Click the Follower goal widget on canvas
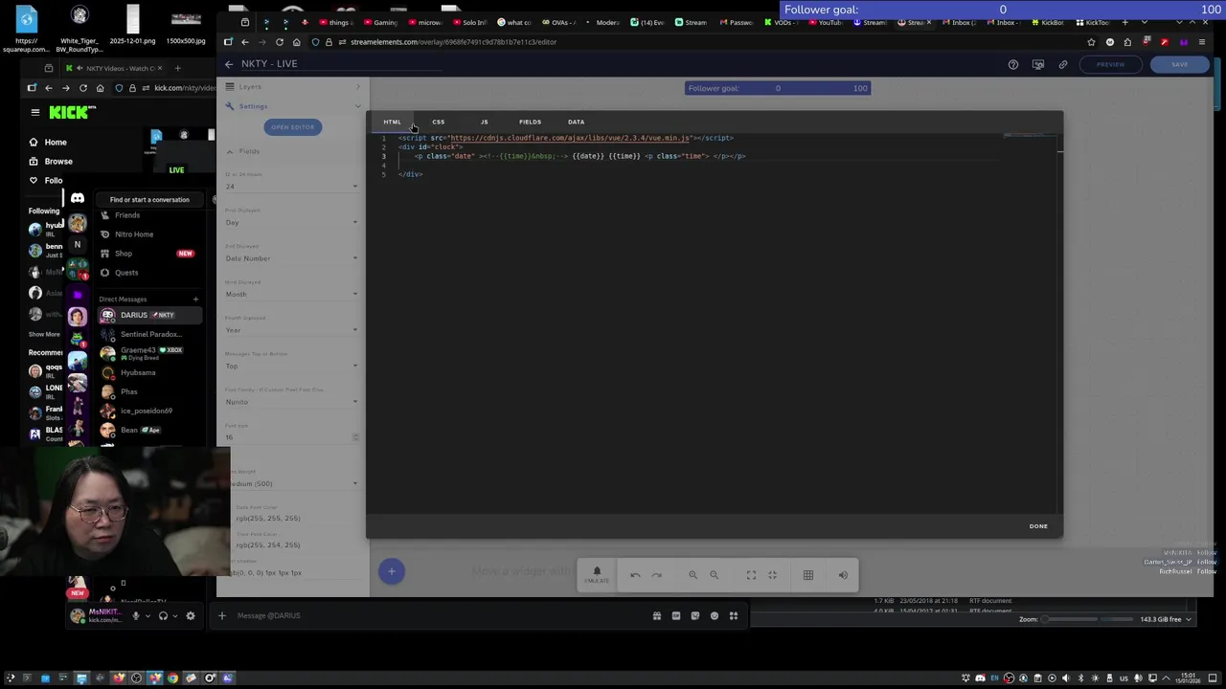Screen dimensions: 1226x689 [x=778, y=88]
